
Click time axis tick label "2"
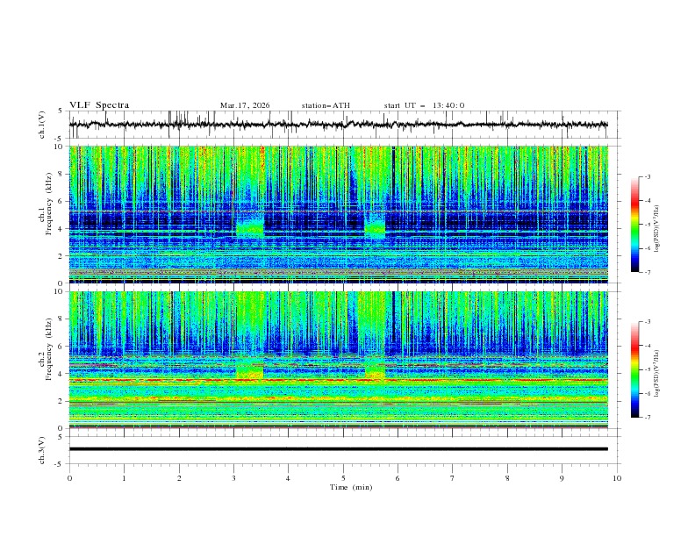(179, 478)
